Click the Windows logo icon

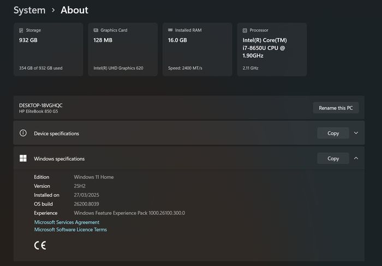(23, 158)
